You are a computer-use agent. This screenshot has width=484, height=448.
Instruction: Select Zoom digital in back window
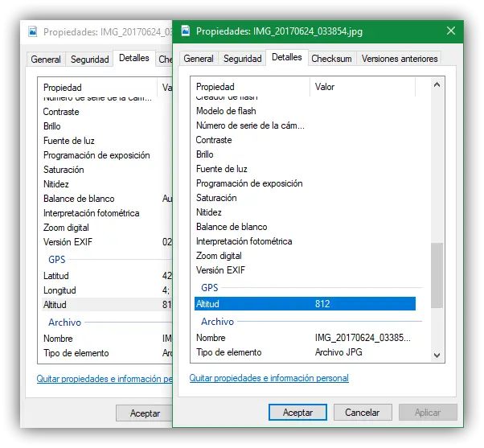[107, 228]
